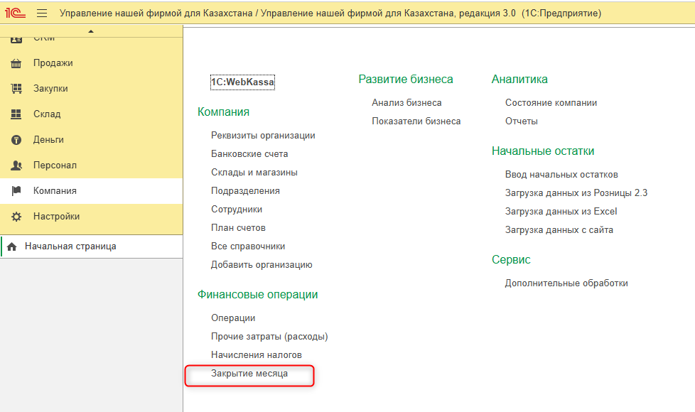Open Анализ бизнеса

click(406, 102)
